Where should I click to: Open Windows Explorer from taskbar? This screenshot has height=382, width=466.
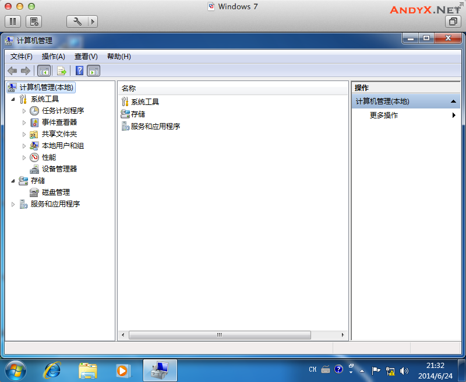tap(88, 371)
